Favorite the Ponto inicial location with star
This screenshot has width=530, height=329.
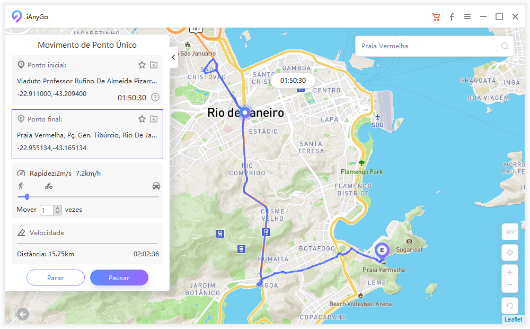coord(142,65)
